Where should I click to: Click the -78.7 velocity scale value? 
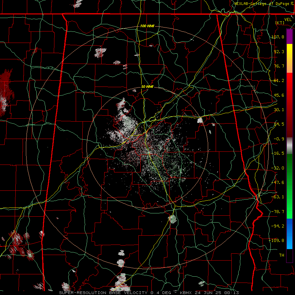tap(278, 212)
